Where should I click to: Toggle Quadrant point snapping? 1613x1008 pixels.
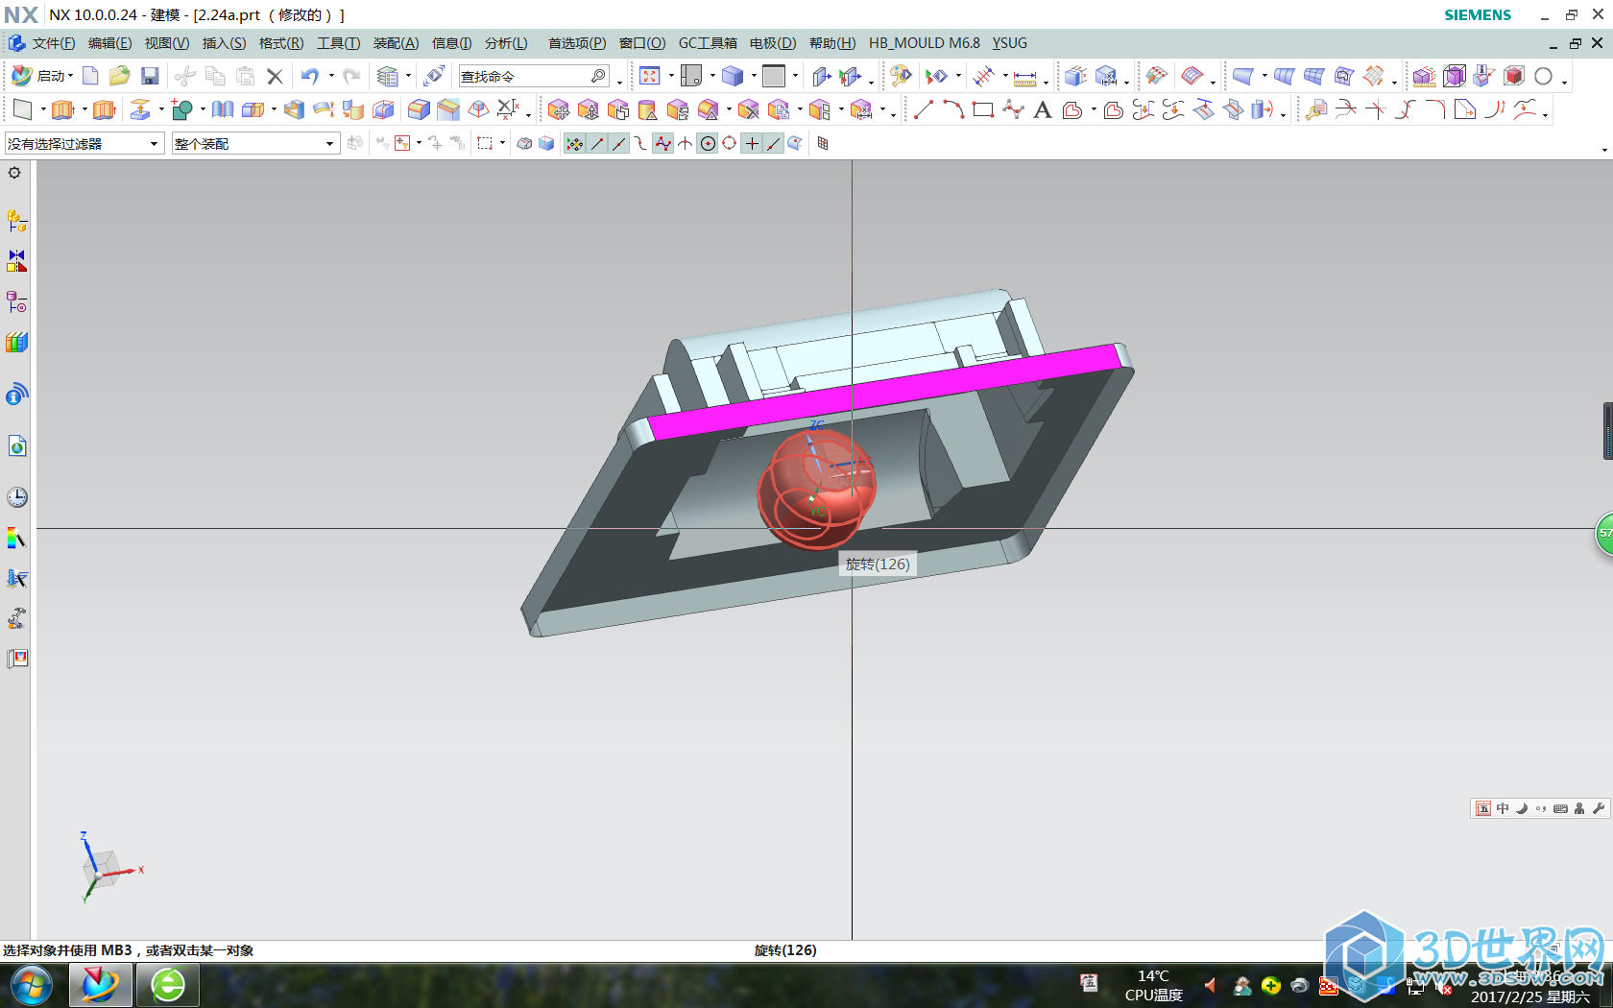[x=730, y=144]
